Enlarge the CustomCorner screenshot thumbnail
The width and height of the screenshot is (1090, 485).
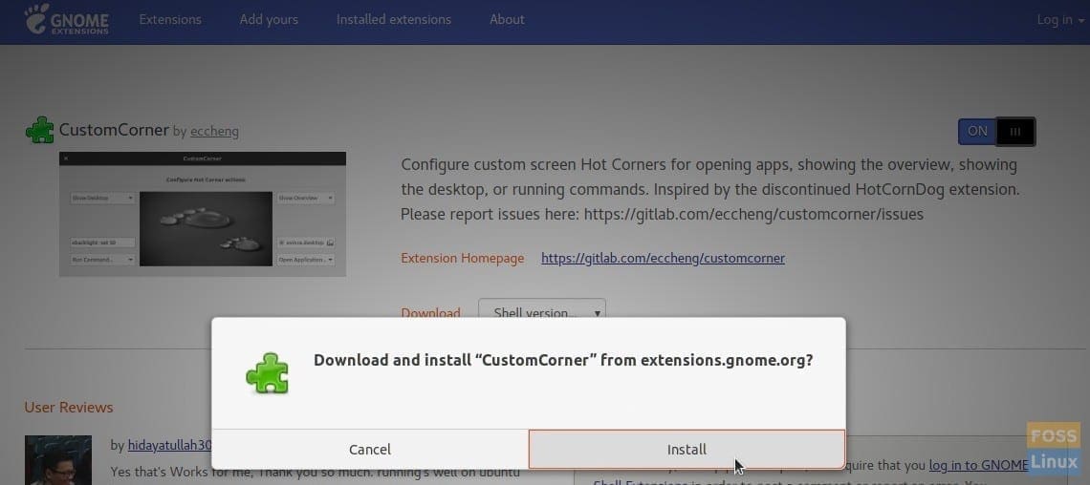click(x=203, y=215)
